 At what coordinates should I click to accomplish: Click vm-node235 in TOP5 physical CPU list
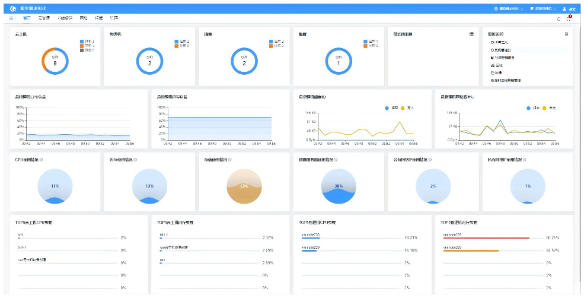coord(310,234)
